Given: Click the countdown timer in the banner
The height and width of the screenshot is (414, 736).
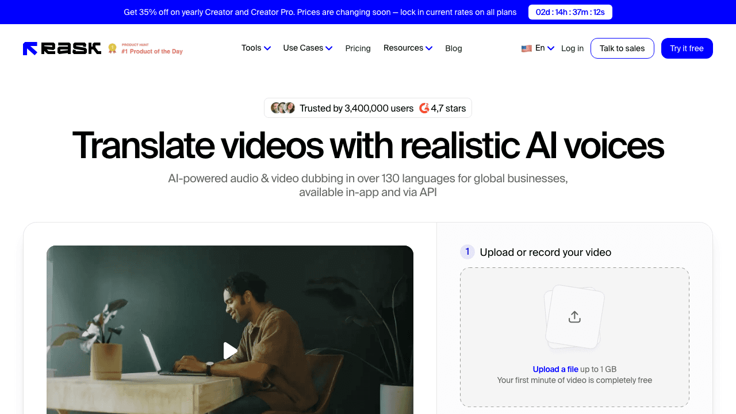Looking at the screenshot, I should coord(570,11).
